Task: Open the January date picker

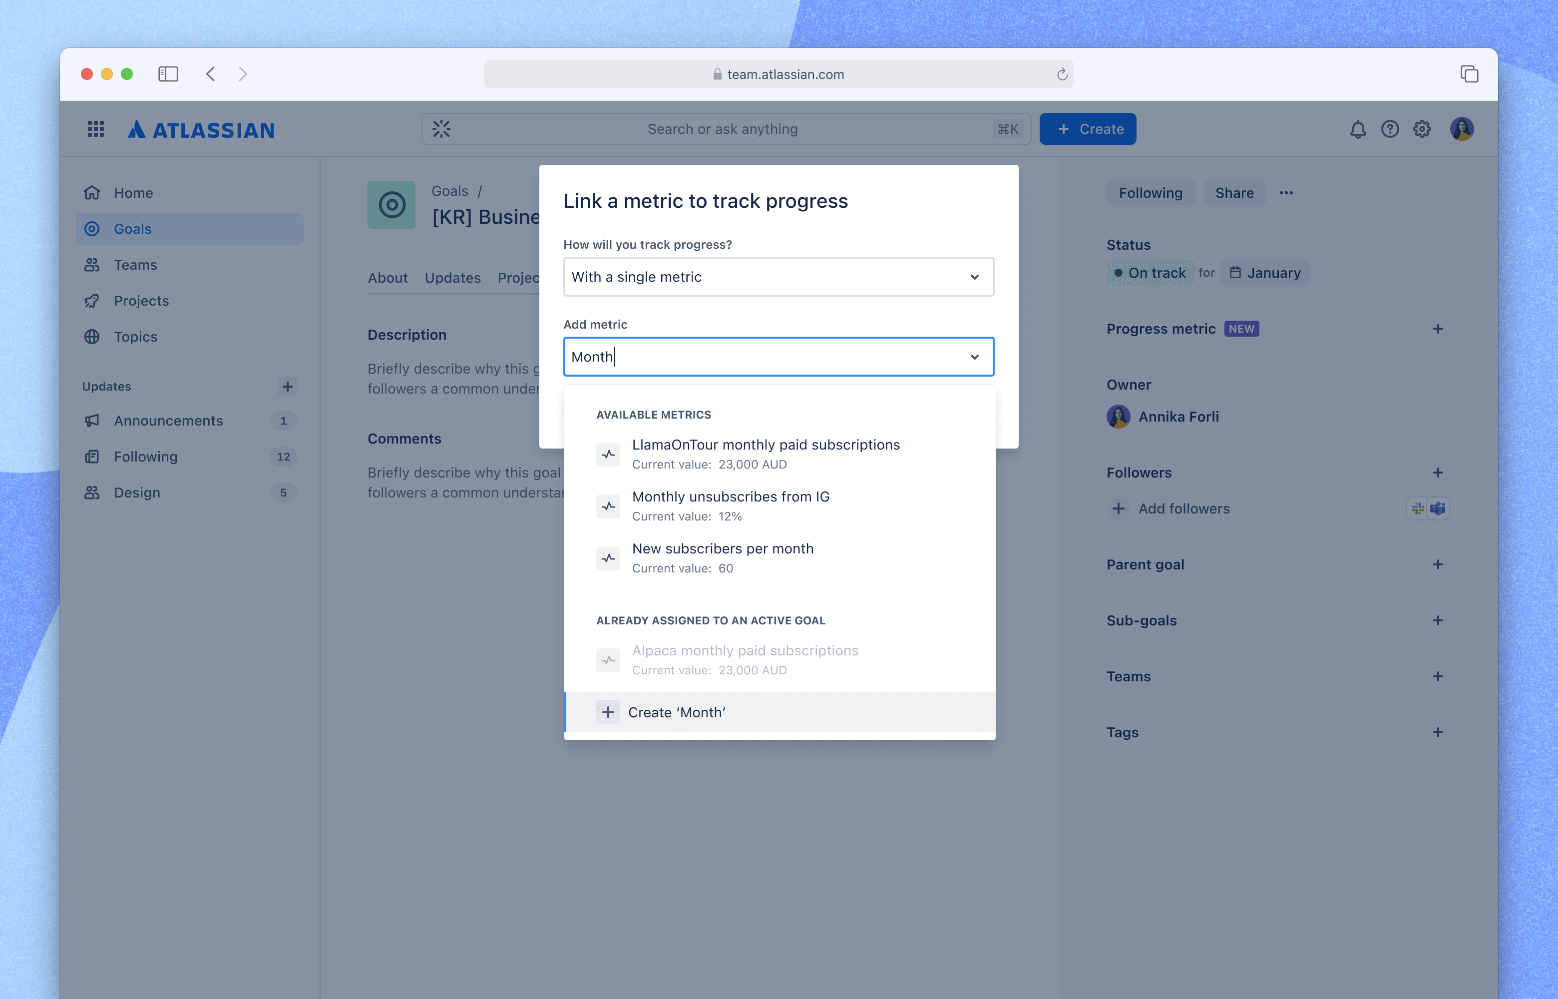Action: point(1264,273)
